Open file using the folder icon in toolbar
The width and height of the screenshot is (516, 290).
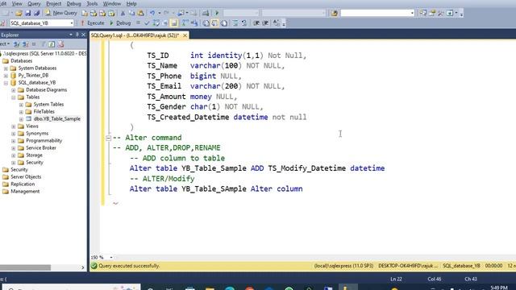pos(19,13)
